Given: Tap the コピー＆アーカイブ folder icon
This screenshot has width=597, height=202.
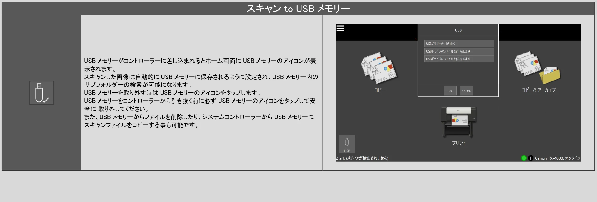Looking at the screenshot, I should [x=537, y=68].
